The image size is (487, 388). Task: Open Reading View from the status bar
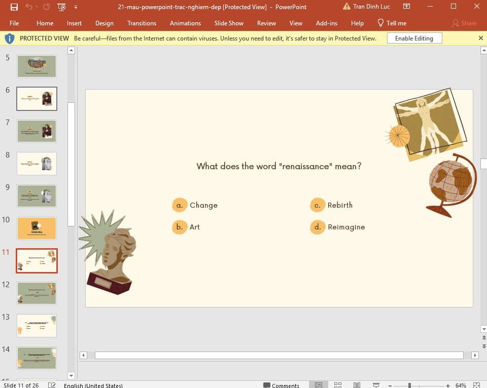point(357,385)
